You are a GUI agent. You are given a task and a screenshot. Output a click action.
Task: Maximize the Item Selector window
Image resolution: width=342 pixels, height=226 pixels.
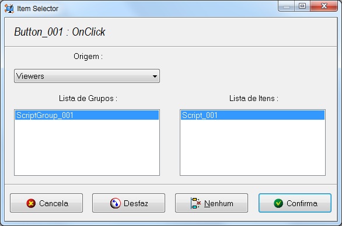[x=302, y=6]
